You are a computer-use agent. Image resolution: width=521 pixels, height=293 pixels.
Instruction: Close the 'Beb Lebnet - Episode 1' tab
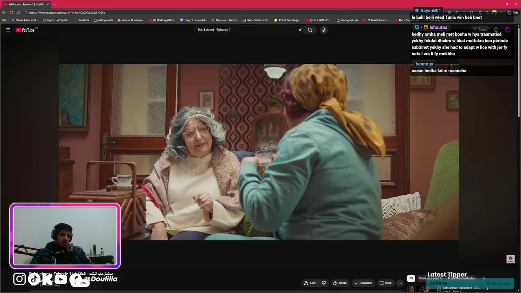coord(48,4)
